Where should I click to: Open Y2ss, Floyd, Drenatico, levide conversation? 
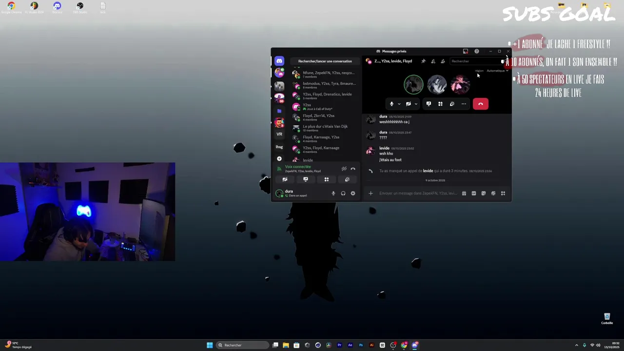click(325, 96)
